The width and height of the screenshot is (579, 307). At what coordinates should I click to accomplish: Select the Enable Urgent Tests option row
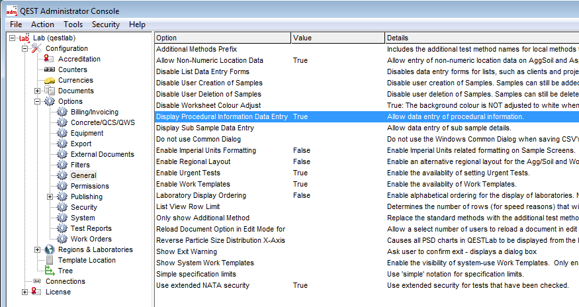pos(191,173)
